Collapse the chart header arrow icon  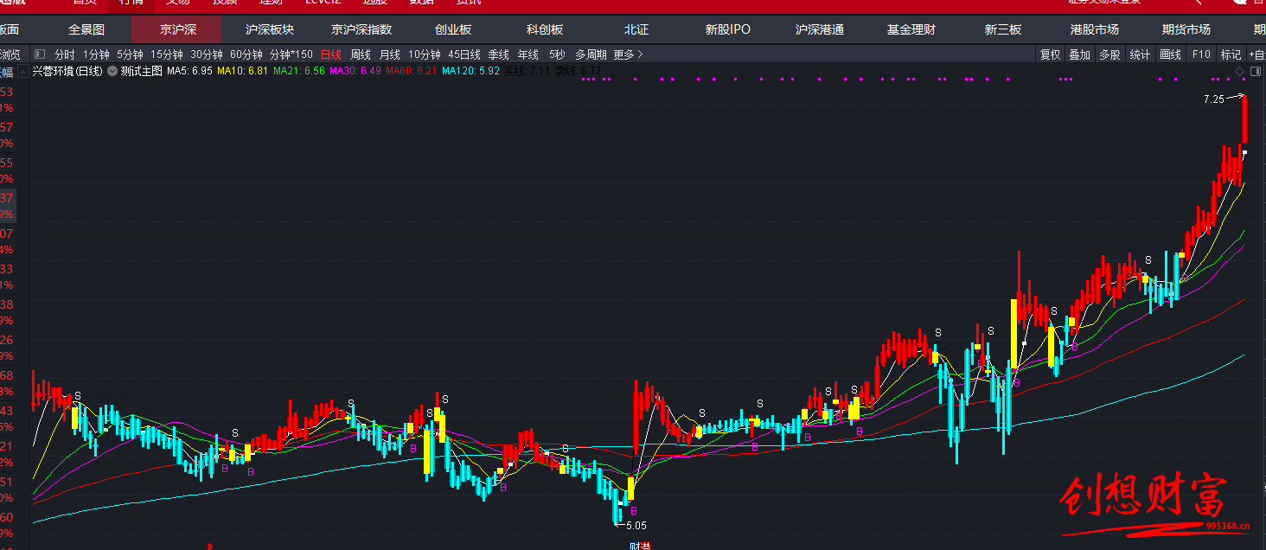(22, 71)
